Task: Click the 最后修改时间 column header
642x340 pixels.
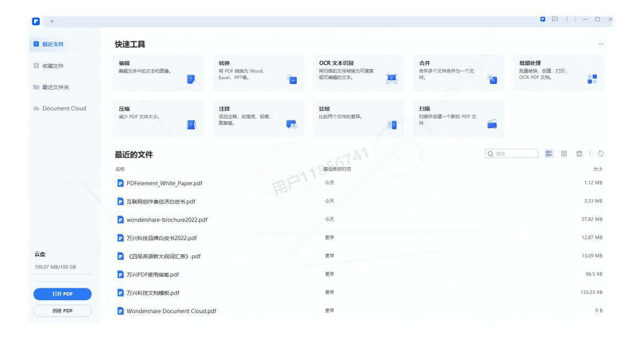Action: pos(337,169)
